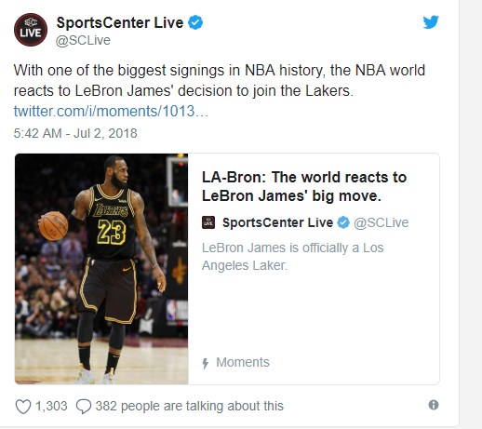
Task: Click the Twitter bird logo icon
Action: click(x=431, y=22)
